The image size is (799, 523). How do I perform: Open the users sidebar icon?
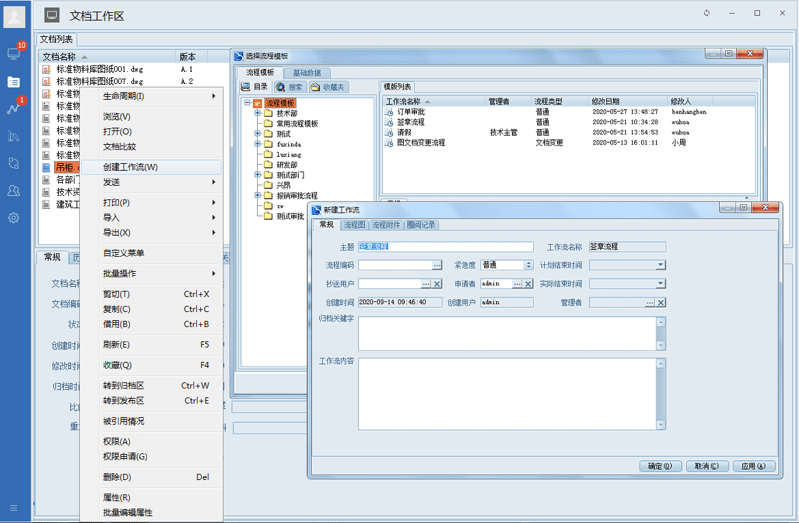click(x=14, y=190)
